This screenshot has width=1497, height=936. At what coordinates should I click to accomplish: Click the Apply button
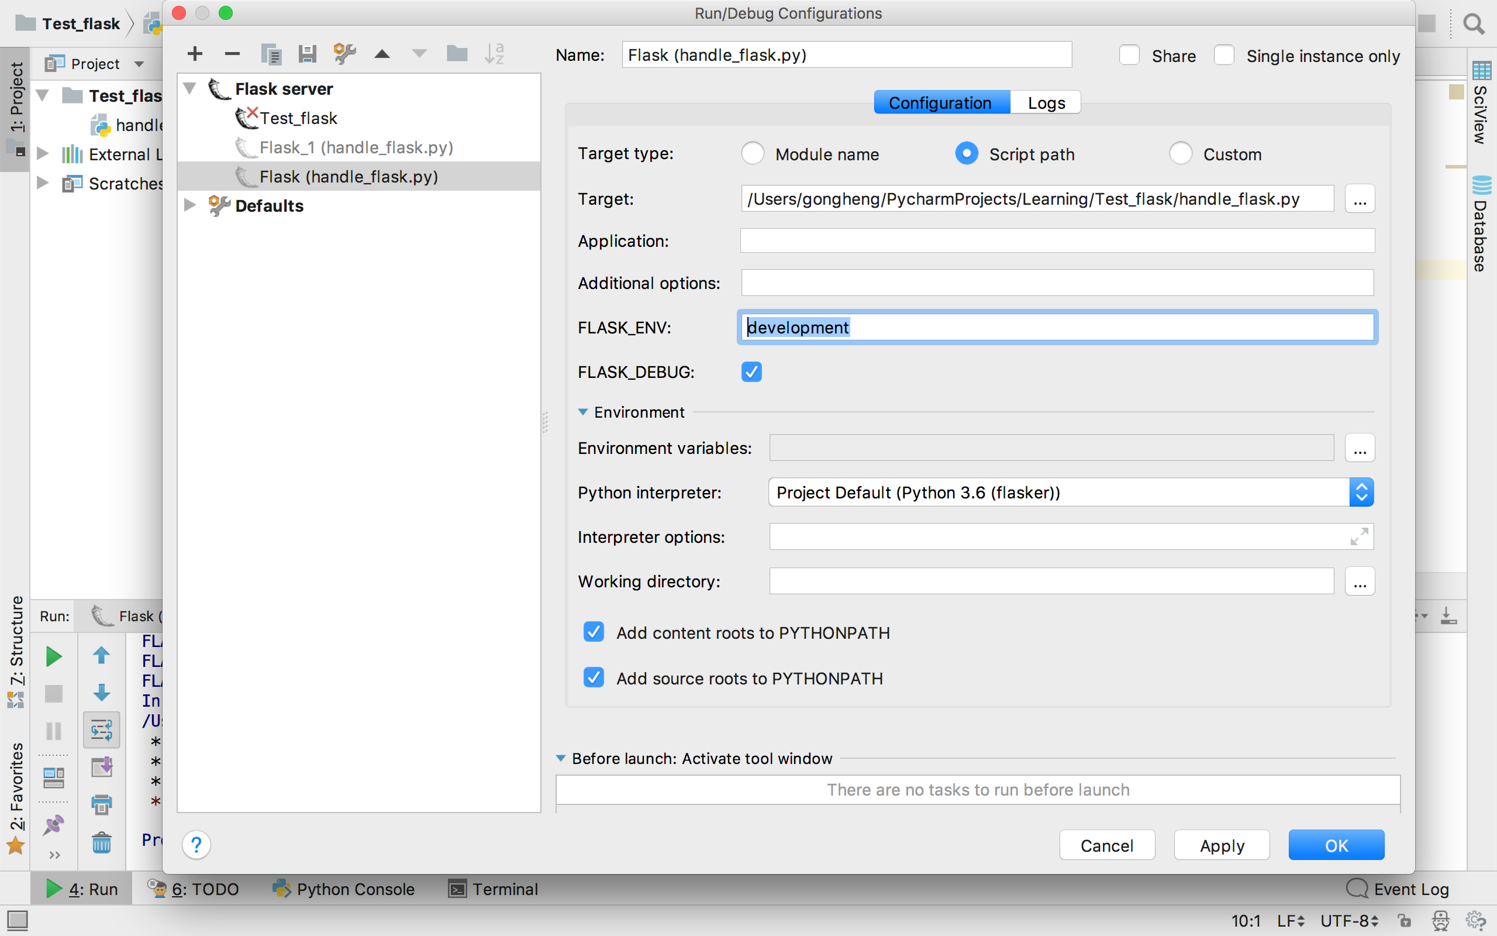(1222, 845)
